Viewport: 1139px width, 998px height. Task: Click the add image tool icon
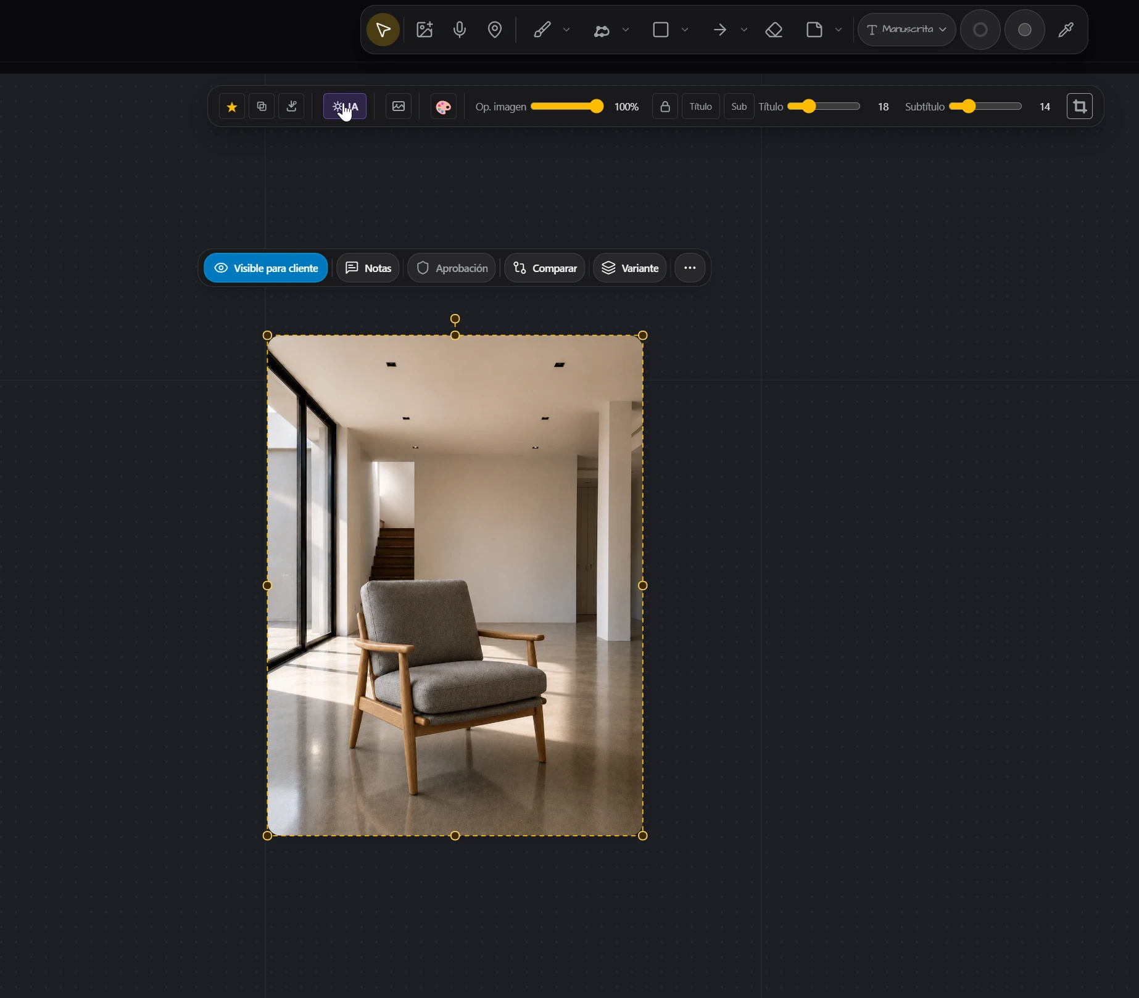coord(425,30)
